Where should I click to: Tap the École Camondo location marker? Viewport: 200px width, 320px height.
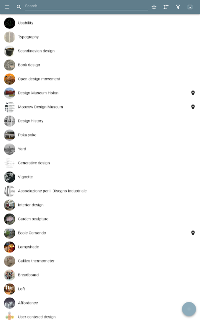coord(193,233)
